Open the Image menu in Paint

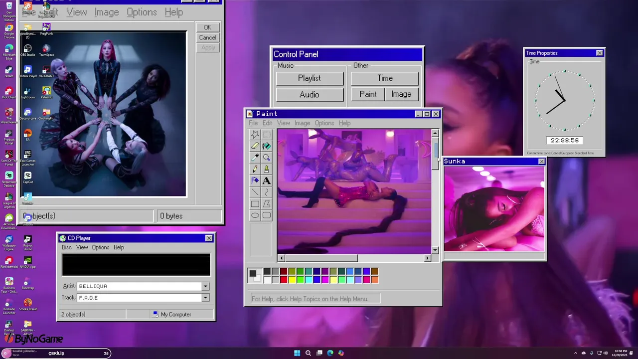[x=302, y=123]
